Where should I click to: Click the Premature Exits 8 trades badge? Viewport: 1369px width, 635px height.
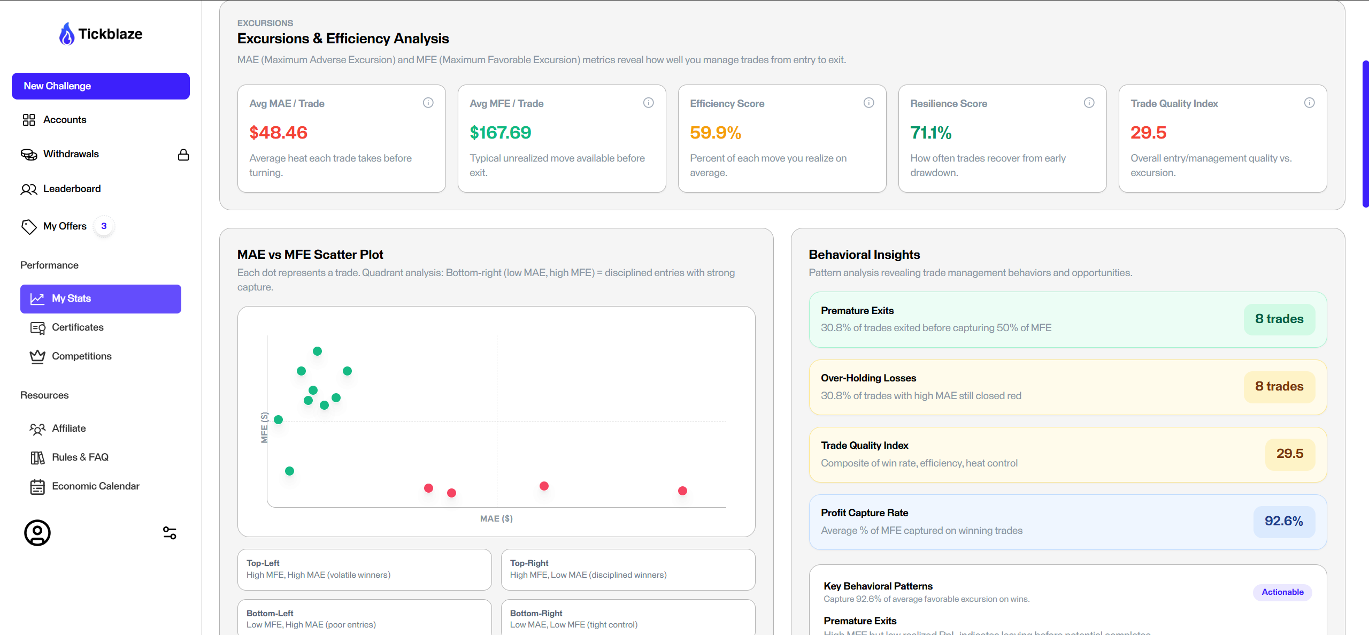pyautogui.click(x=1279, y=319)
